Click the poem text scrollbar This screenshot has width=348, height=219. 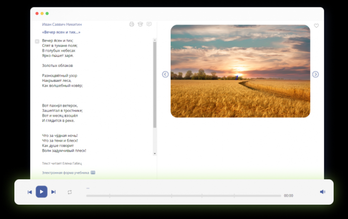(x=155, y=84)
